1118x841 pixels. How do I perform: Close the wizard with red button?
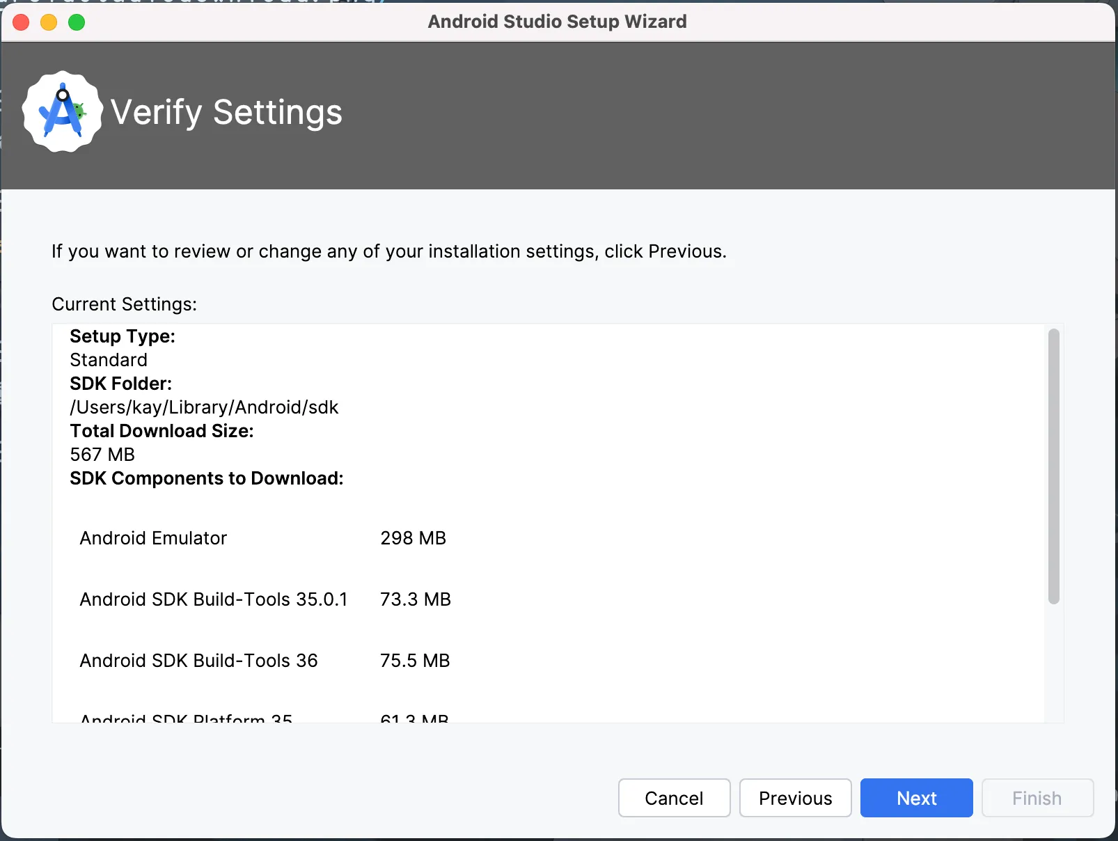click(21, 22)
